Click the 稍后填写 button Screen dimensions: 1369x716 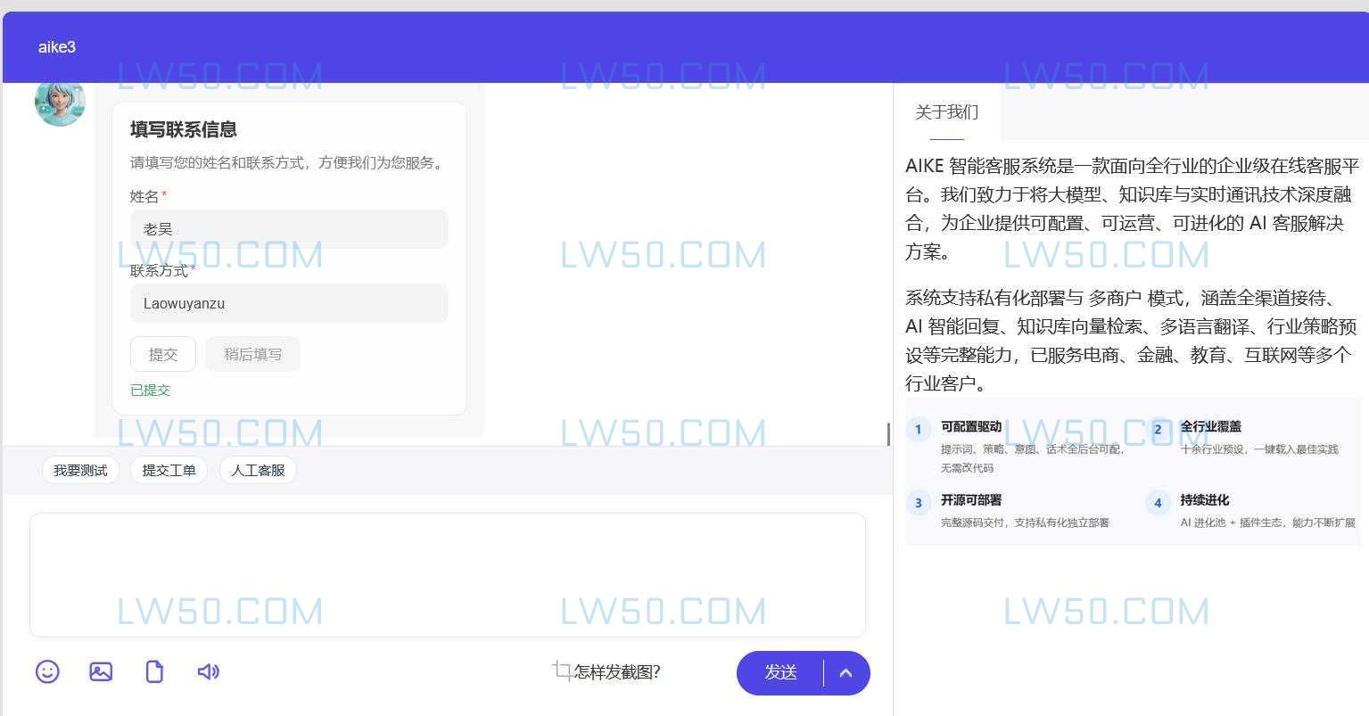tap(252, 354)
